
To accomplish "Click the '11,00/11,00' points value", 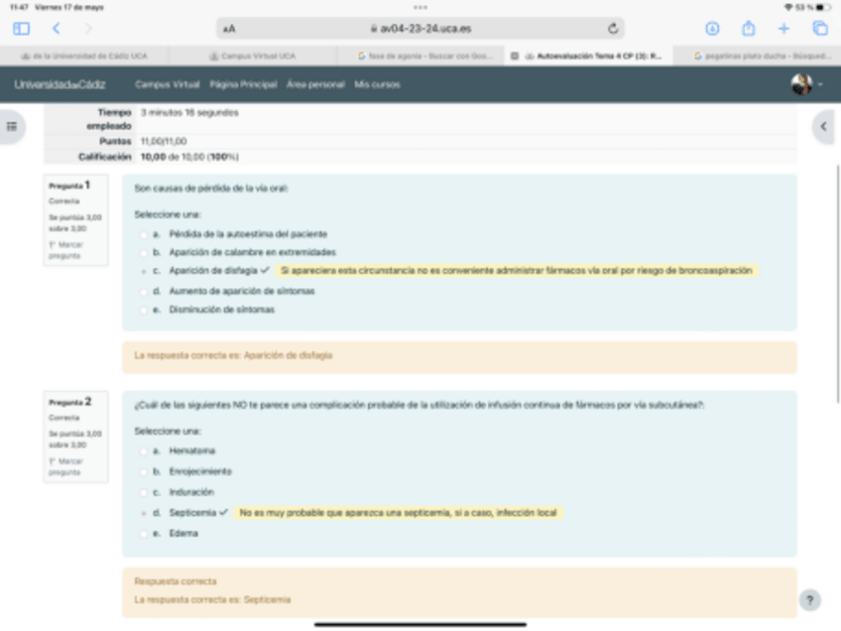I will point(164,141).
